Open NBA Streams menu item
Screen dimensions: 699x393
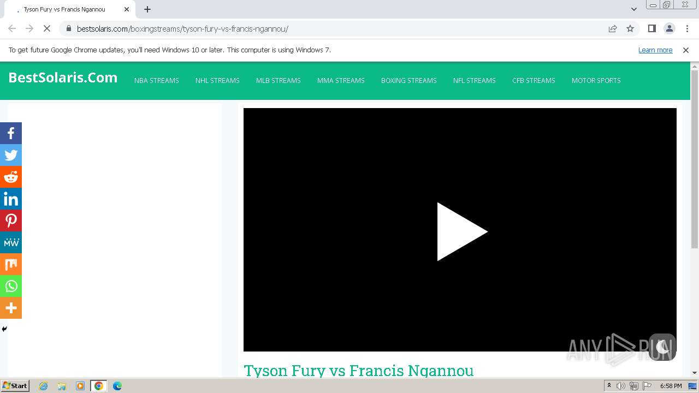click(157, 80)
